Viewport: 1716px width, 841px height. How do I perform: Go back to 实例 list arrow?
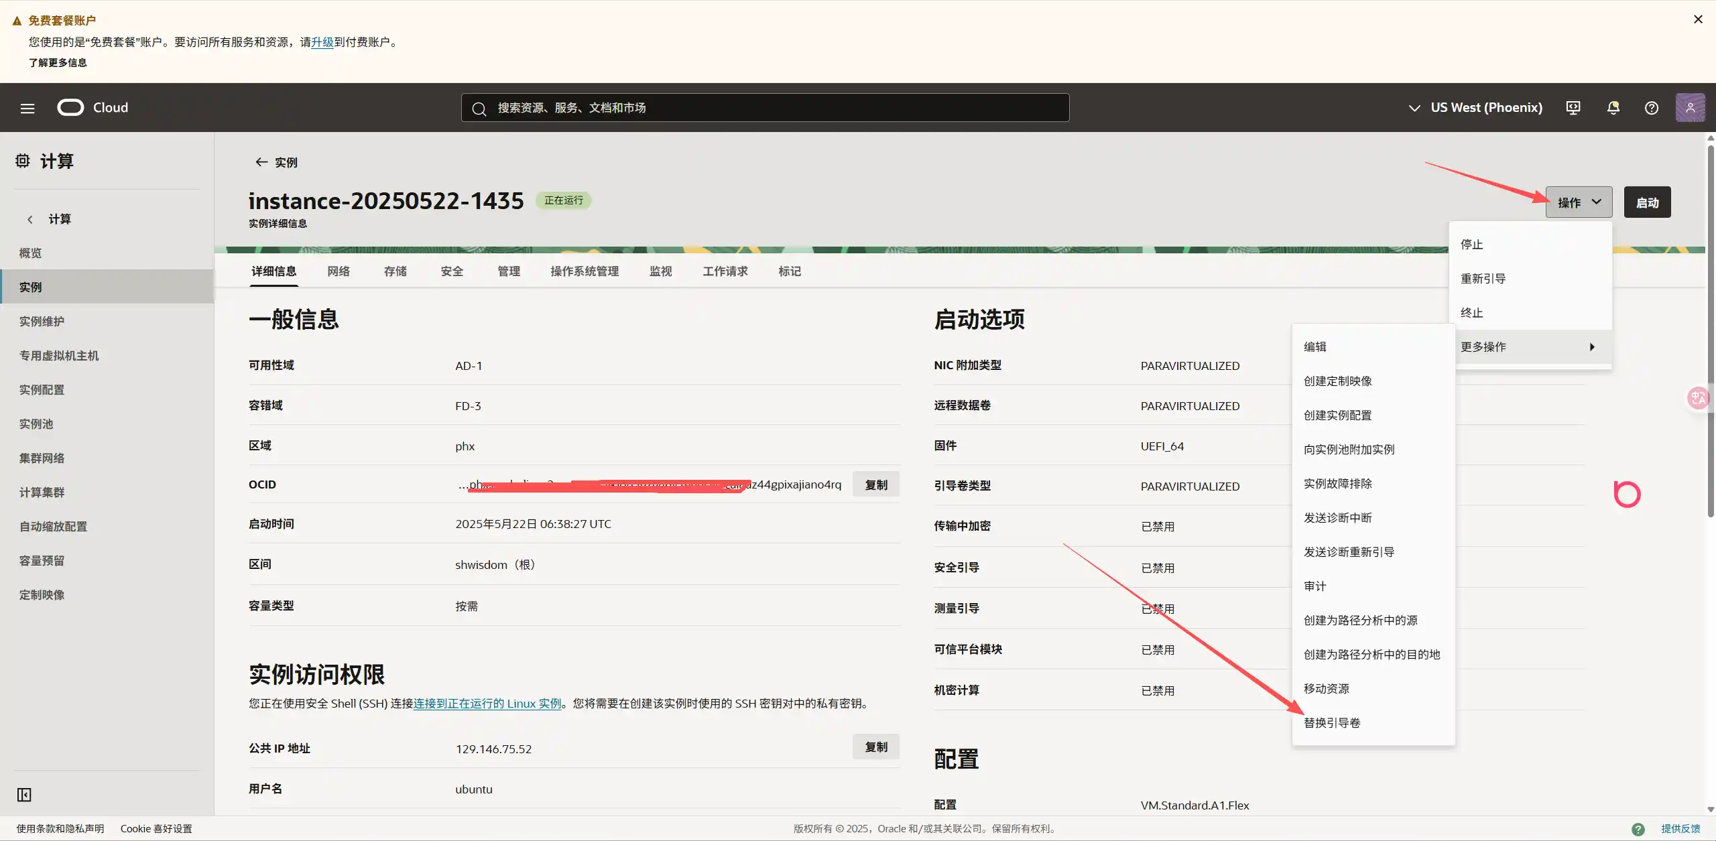(261, 162)
